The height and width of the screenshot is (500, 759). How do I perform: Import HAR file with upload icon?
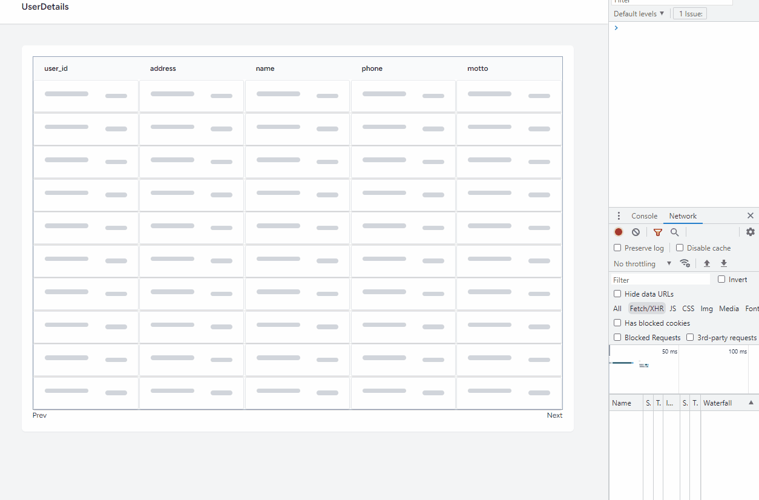tap(706, 263)
